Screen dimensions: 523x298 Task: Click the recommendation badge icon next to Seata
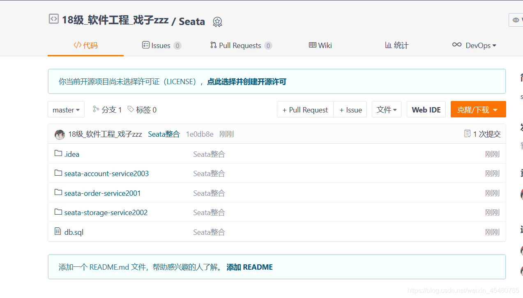(217, 22)
